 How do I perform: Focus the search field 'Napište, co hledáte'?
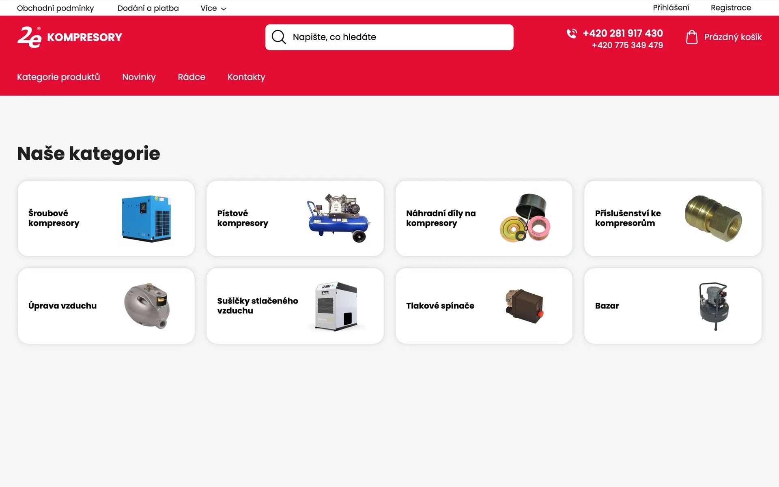[x=389, y=37]
